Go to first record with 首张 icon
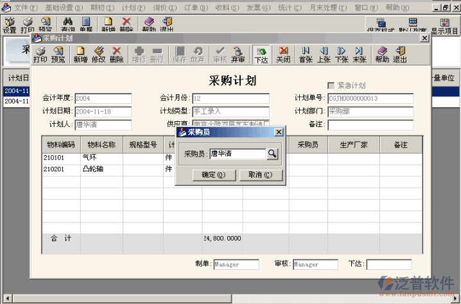This screenshot has width=461, height=304. pyautogui.click(x=306, y=55)
